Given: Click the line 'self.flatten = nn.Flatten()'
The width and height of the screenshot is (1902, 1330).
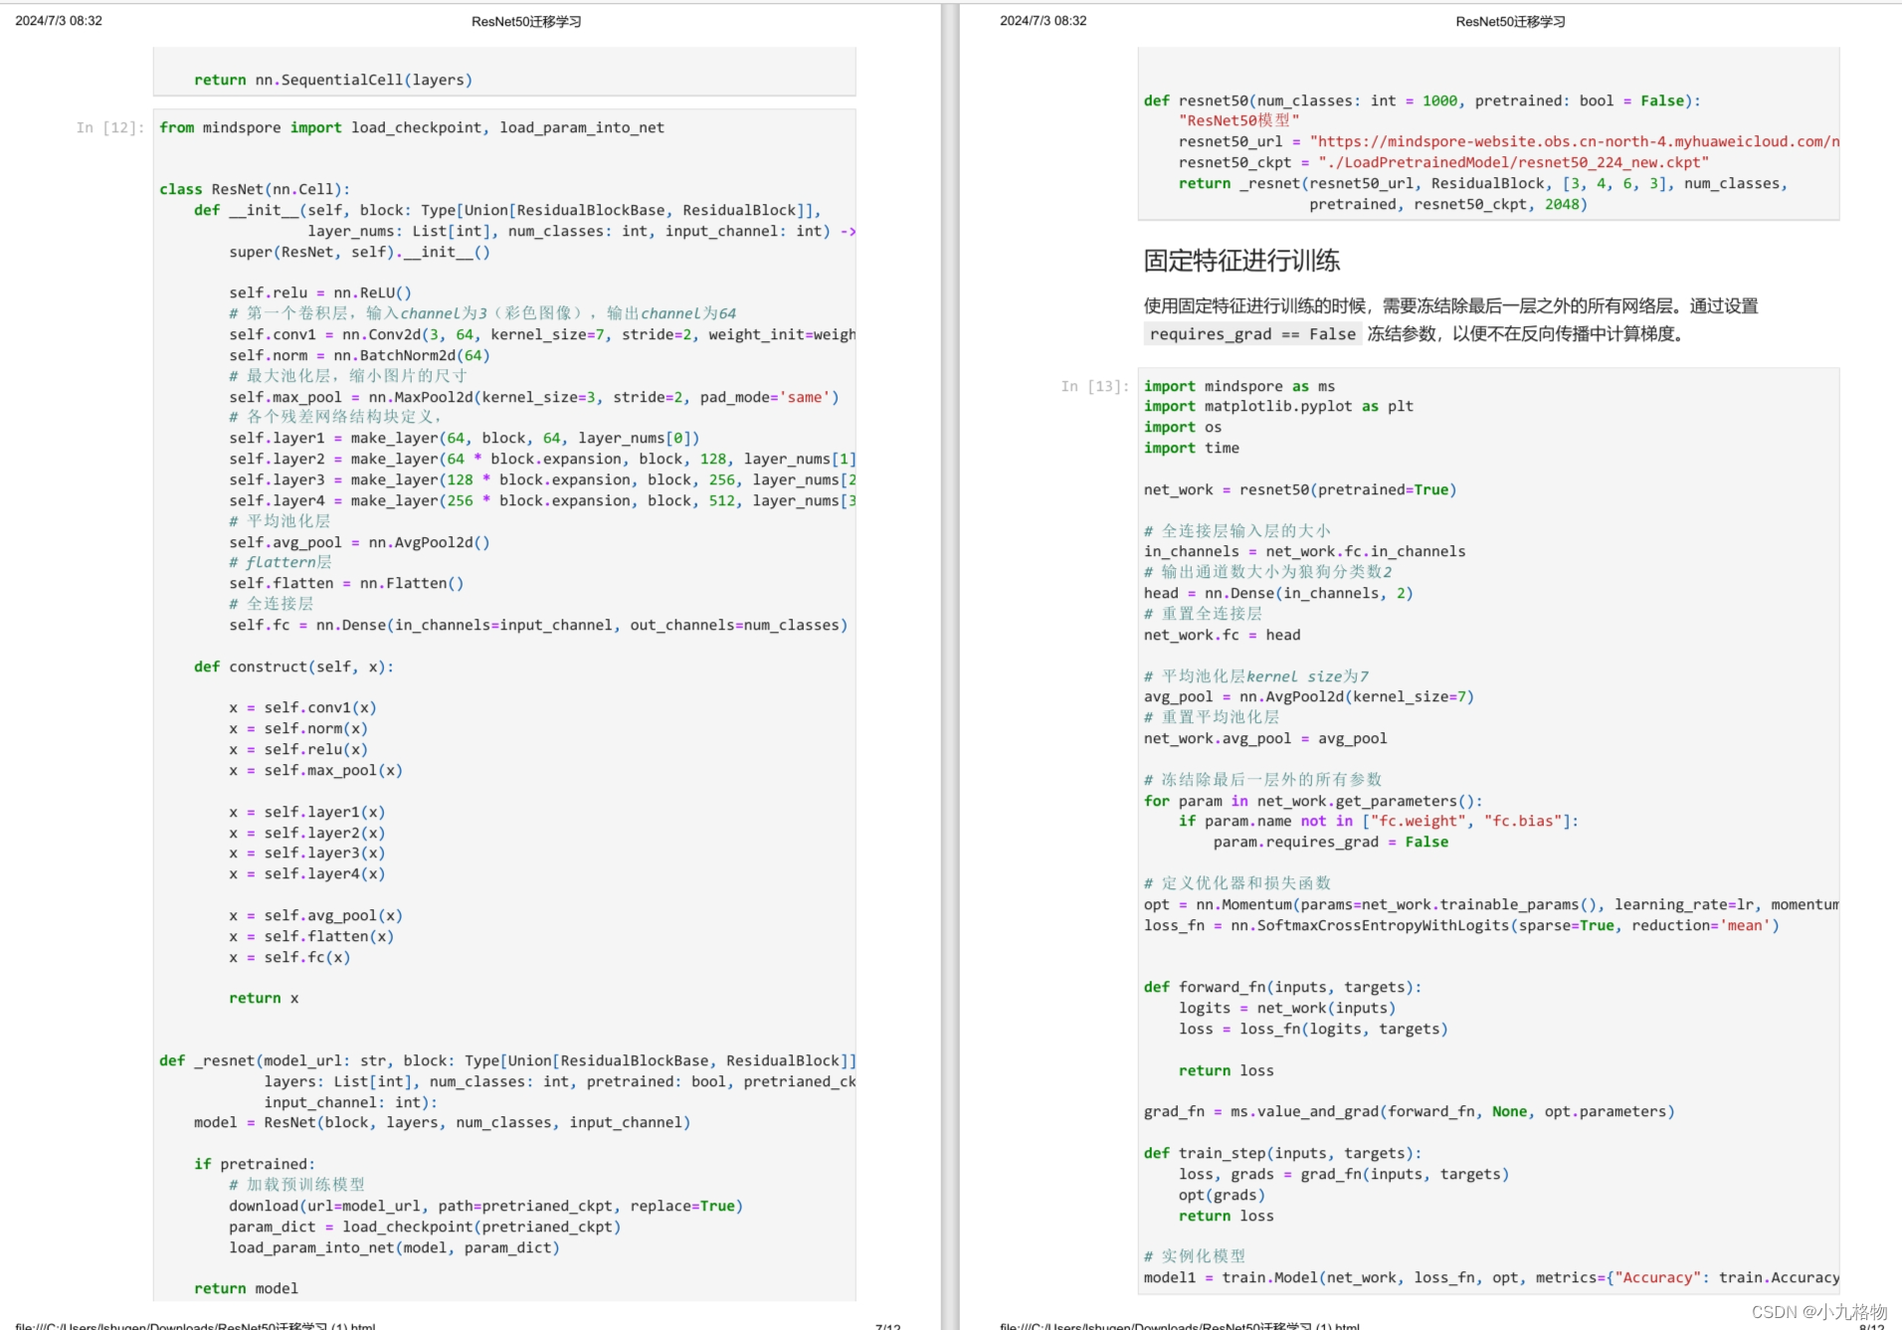Looking at the screenshot, I should pyautogui.click(x=346, y=583).
